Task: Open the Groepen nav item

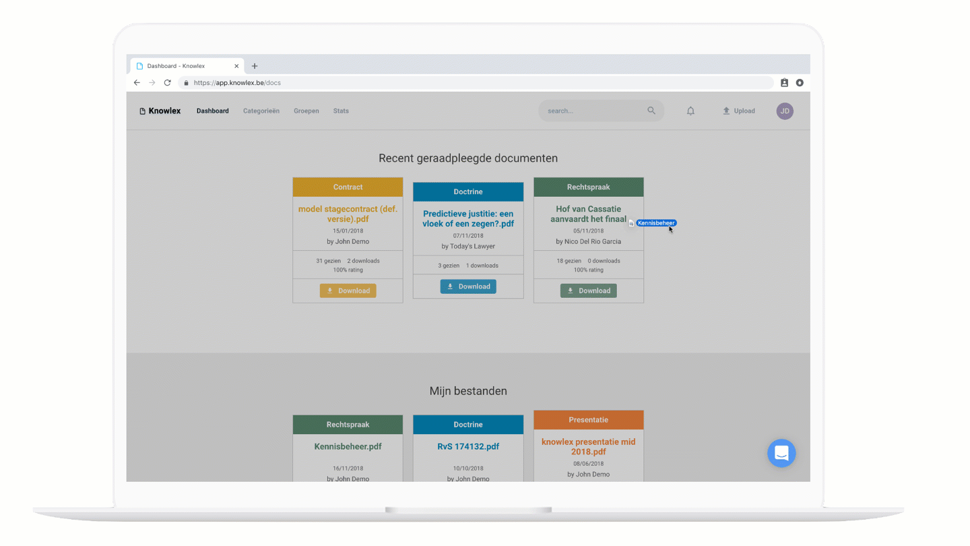Action: 306,111
